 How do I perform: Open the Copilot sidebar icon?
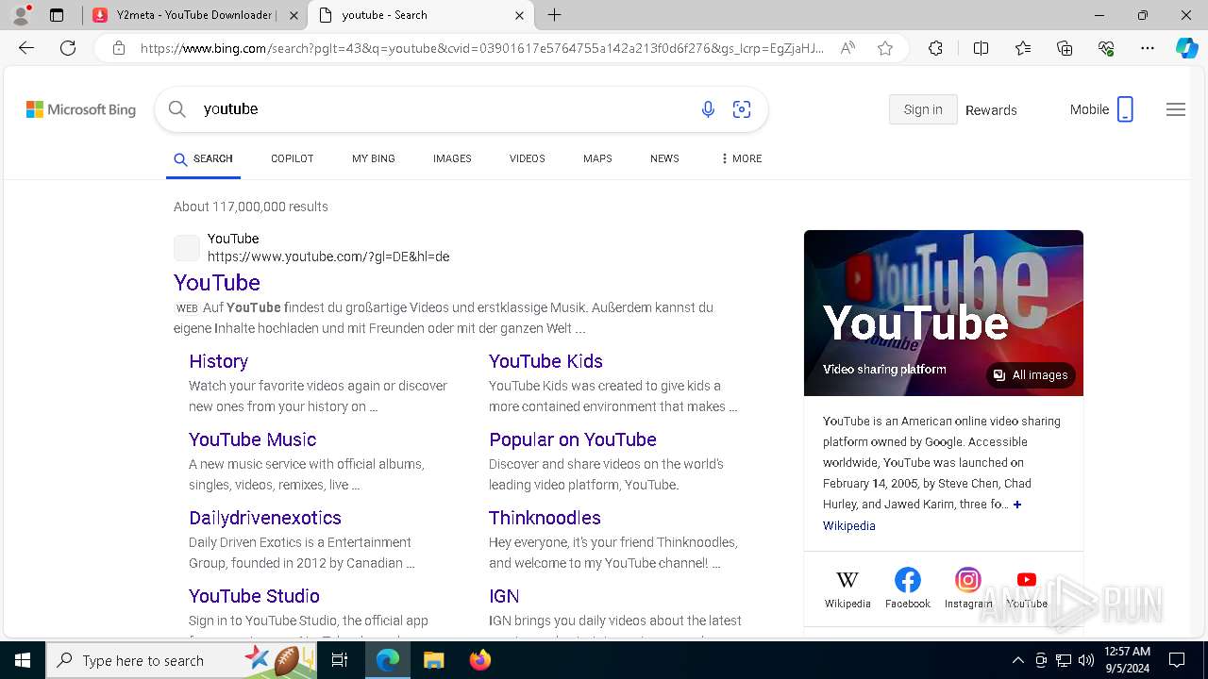[1186, 48]
